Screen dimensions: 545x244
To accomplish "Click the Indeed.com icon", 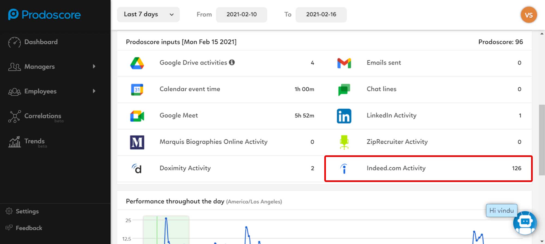I will tap(344, 169).
